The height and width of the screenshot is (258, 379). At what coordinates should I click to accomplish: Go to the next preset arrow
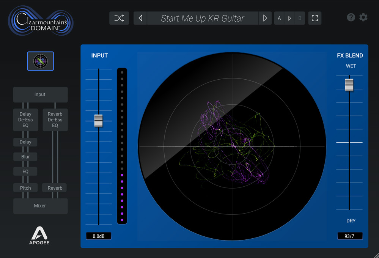[265, 18]
